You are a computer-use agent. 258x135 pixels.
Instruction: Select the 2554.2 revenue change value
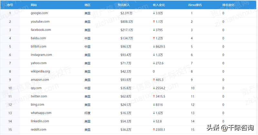coord(160,88)
